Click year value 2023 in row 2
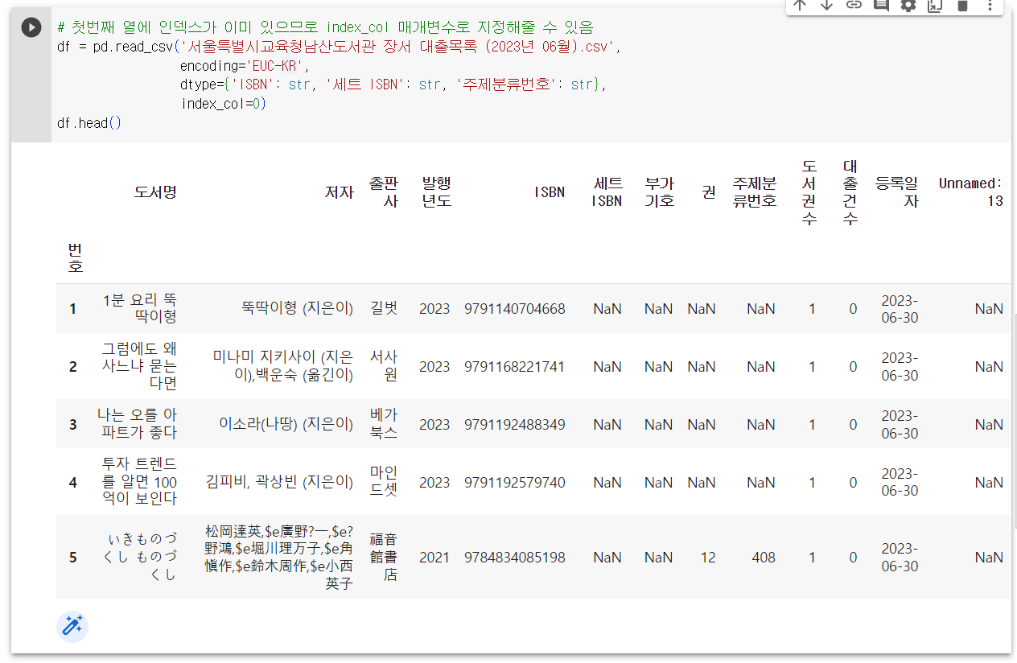This screenshot has height=663, width=1017. point(434,367)
